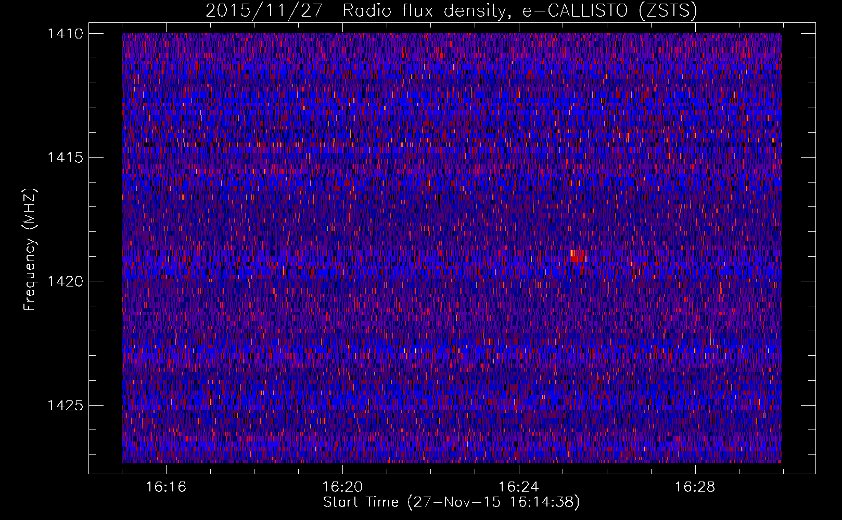Click the '1420' frequency axis label
This screenshot has width=842, height=520.
tap(65, 281)
